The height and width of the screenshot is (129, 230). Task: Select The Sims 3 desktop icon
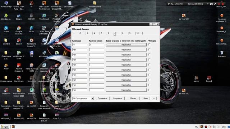click(44, 17)
